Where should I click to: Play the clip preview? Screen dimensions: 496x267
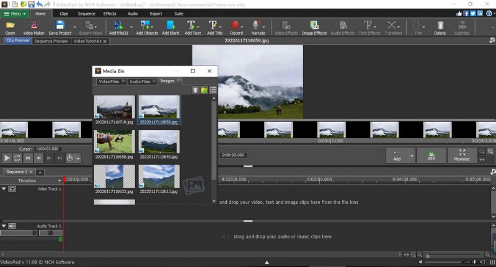[7, 158]
